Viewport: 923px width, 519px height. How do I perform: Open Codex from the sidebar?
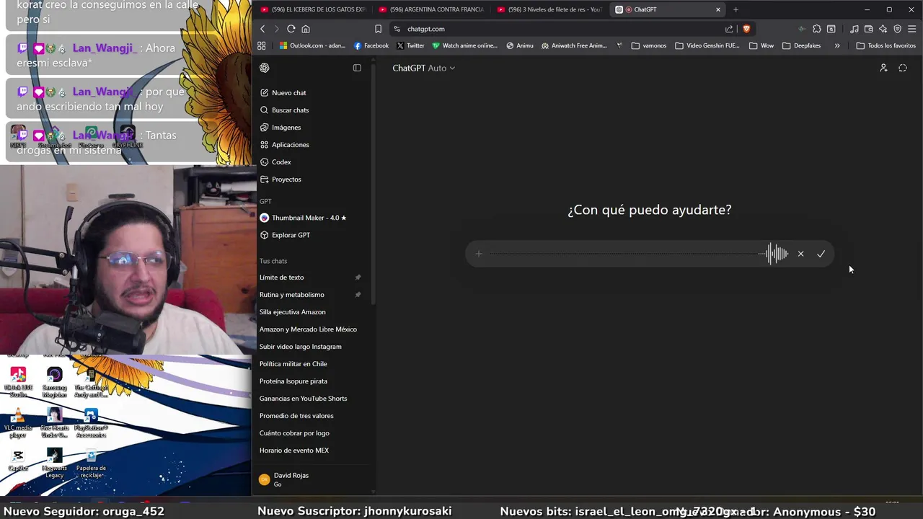tap(281, 162)
